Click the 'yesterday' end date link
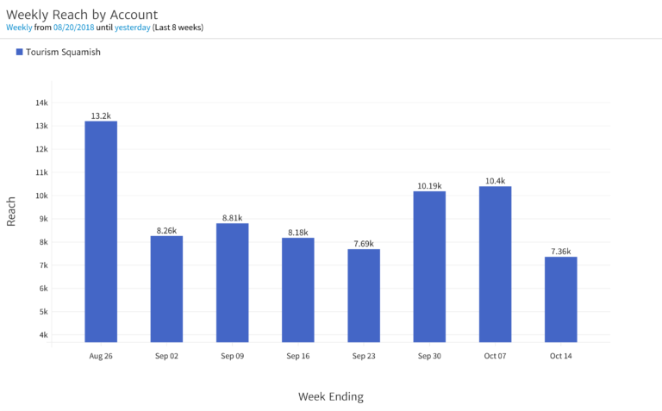The width and height of the screenshot is (662, 411). tap(132, 27)
